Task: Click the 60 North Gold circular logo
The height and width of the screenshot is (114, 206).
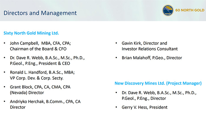Action: click(x=168, y=10)
